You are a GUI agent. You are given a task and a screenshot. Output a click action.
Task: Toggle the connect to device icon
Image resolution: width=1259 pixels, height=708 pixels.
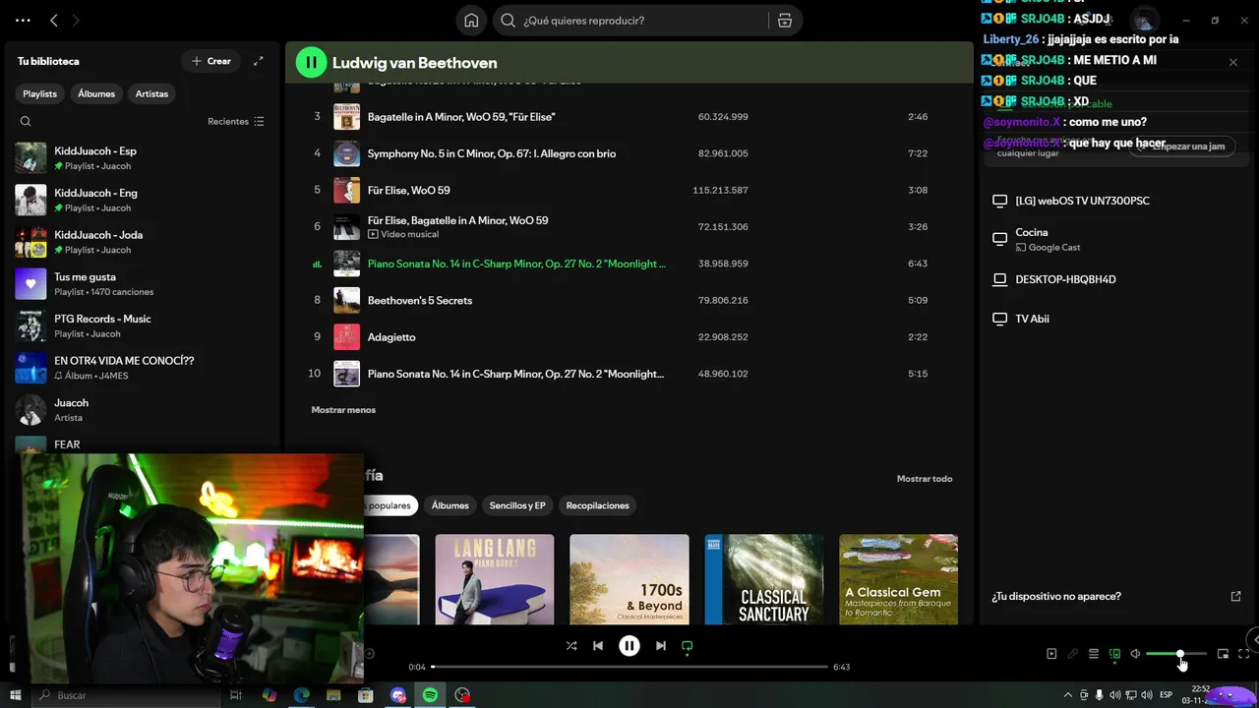(x=1114, y=654)
